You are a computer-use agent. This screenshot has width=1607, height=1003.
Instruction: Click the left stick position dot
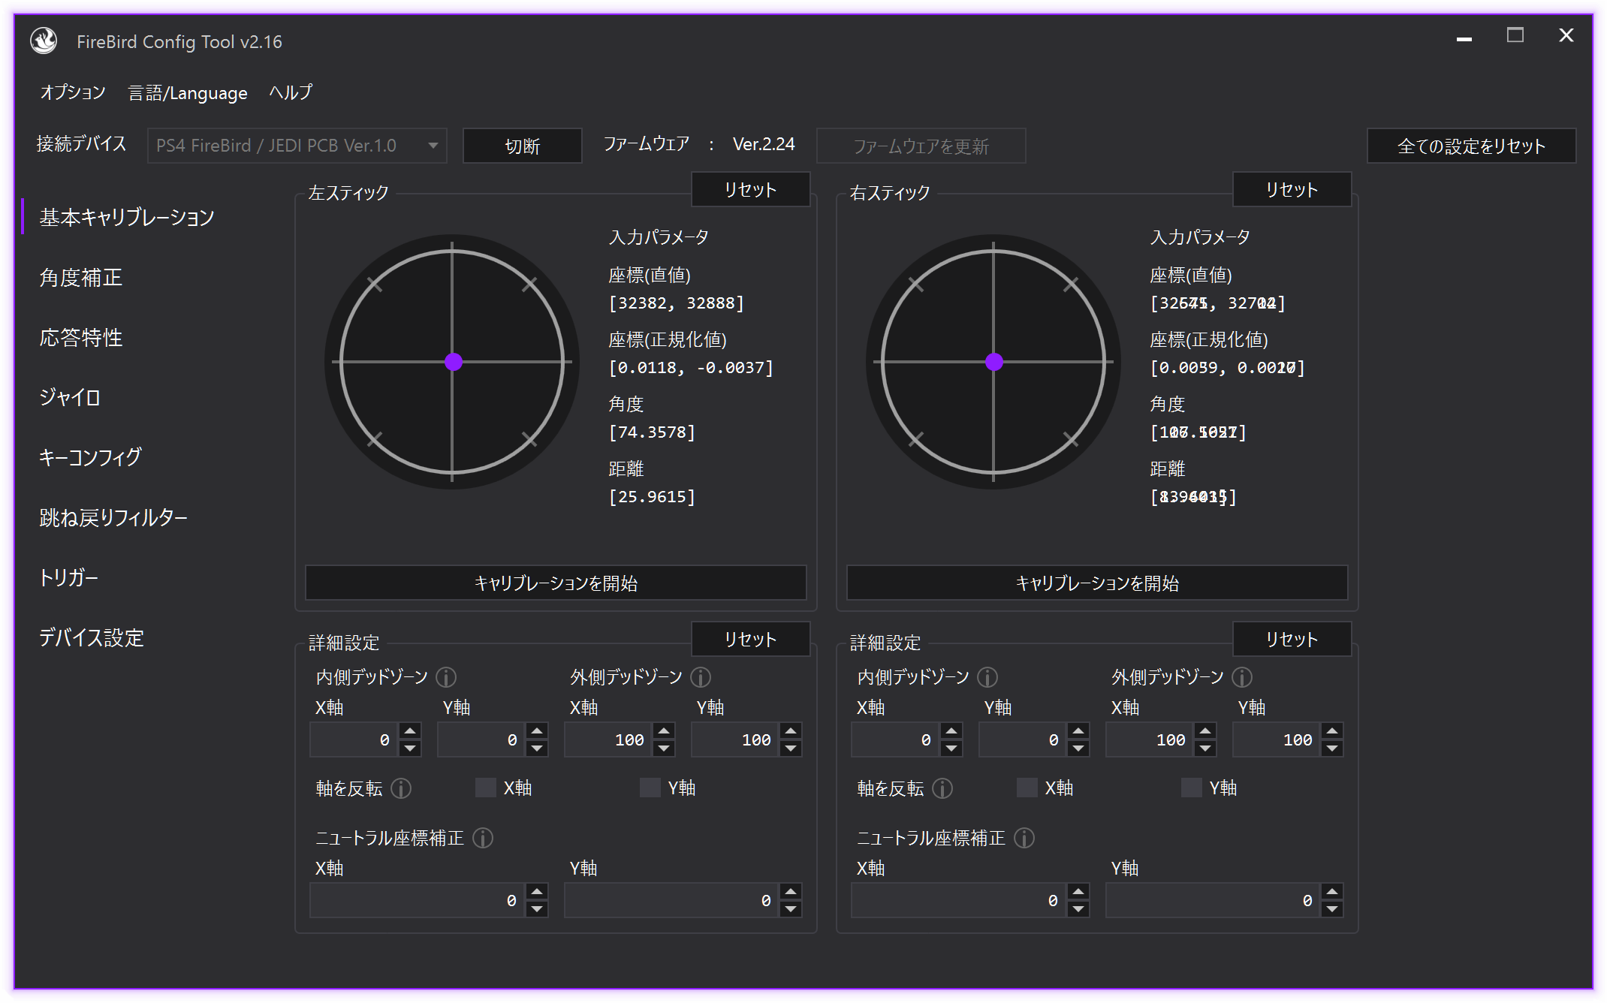pyautogui.click(x=454, y=362)
